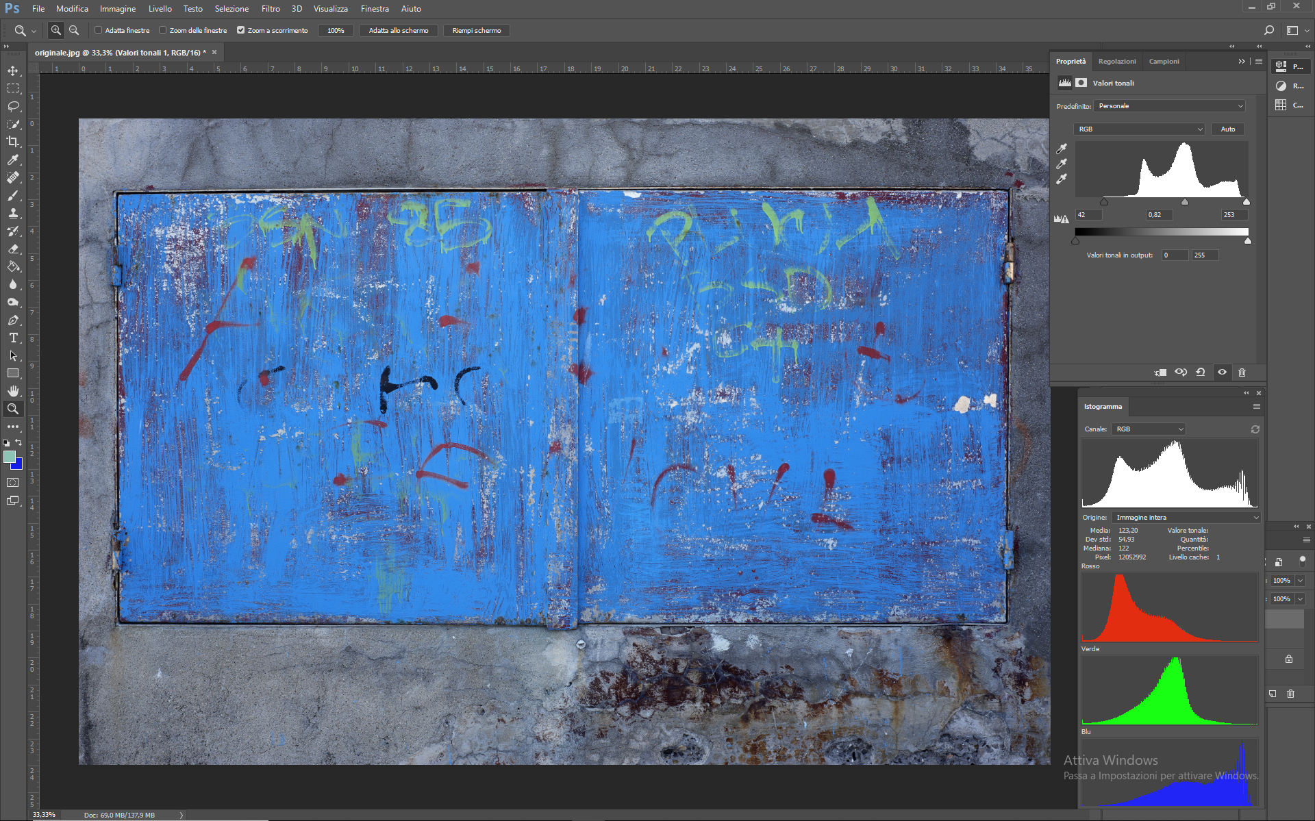Screen dimensions: 1315x821
Task: Select the Type tool
Action: point(13,338)
